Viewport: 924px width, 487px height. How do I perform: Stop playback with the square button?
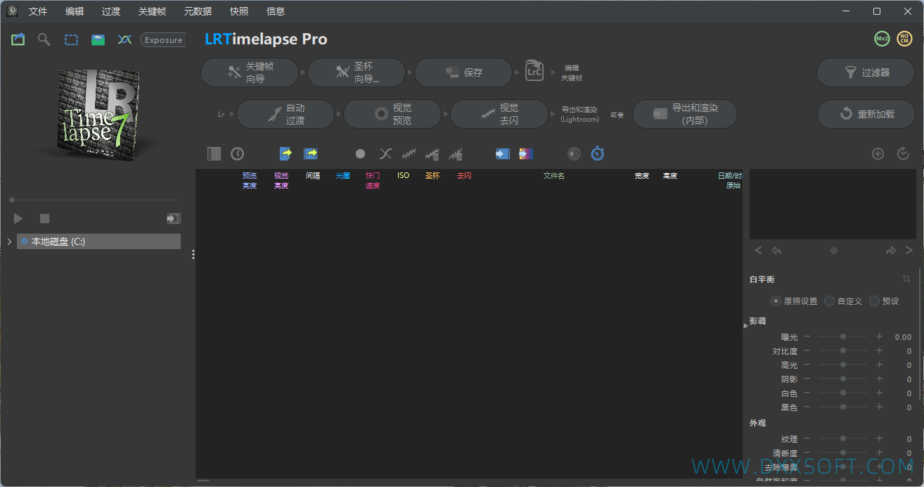[x=44, y=219]
